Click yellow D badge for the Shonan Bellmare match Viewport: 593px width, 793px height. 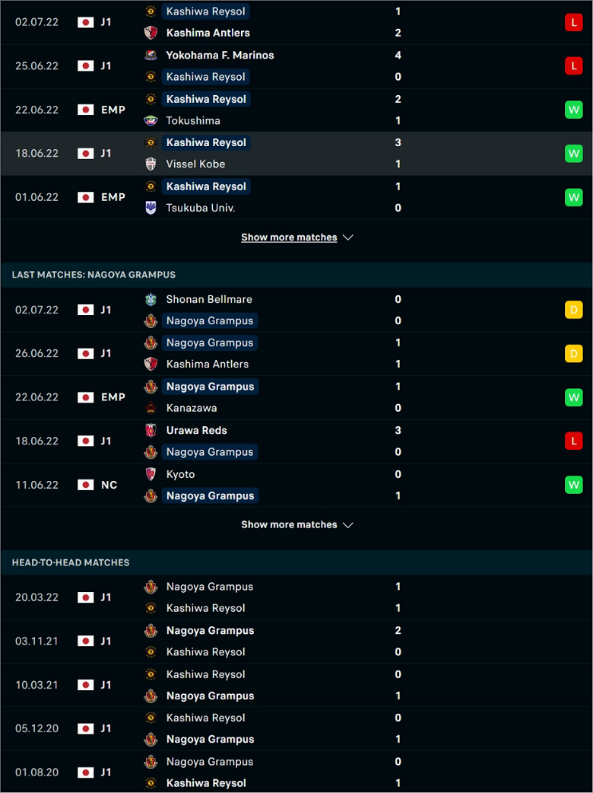tap(574, 310)
